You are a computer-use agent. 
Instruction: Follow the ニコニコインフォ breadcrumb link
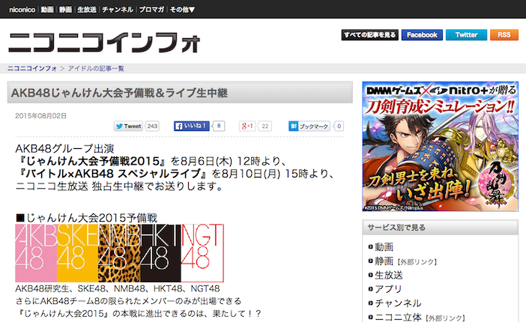(32, 68)
